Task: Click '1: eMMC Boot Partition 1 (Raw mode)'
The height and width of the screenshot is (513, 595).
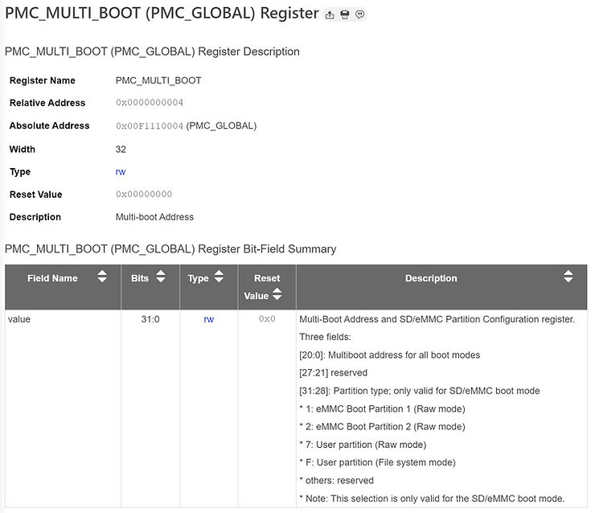Action: (x=382, y=409)
